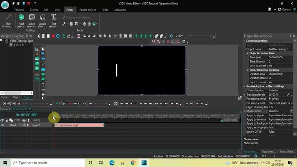The width and height of the screenshot is (297, 167).
Task: Collapse Common settings section
Action: [x=245, y=41]
